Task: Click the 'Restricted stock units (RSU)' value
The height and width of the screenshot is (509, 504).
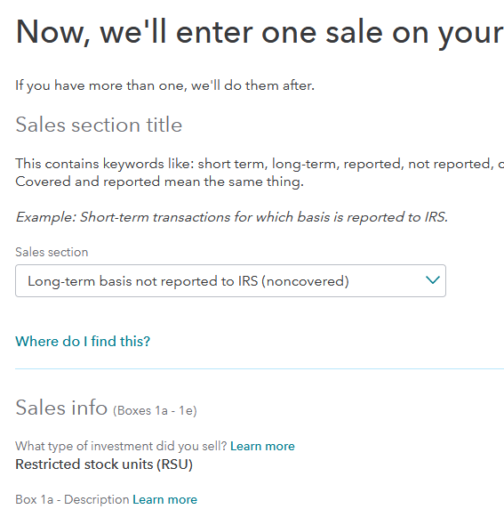Action: [x=104, y=465]
